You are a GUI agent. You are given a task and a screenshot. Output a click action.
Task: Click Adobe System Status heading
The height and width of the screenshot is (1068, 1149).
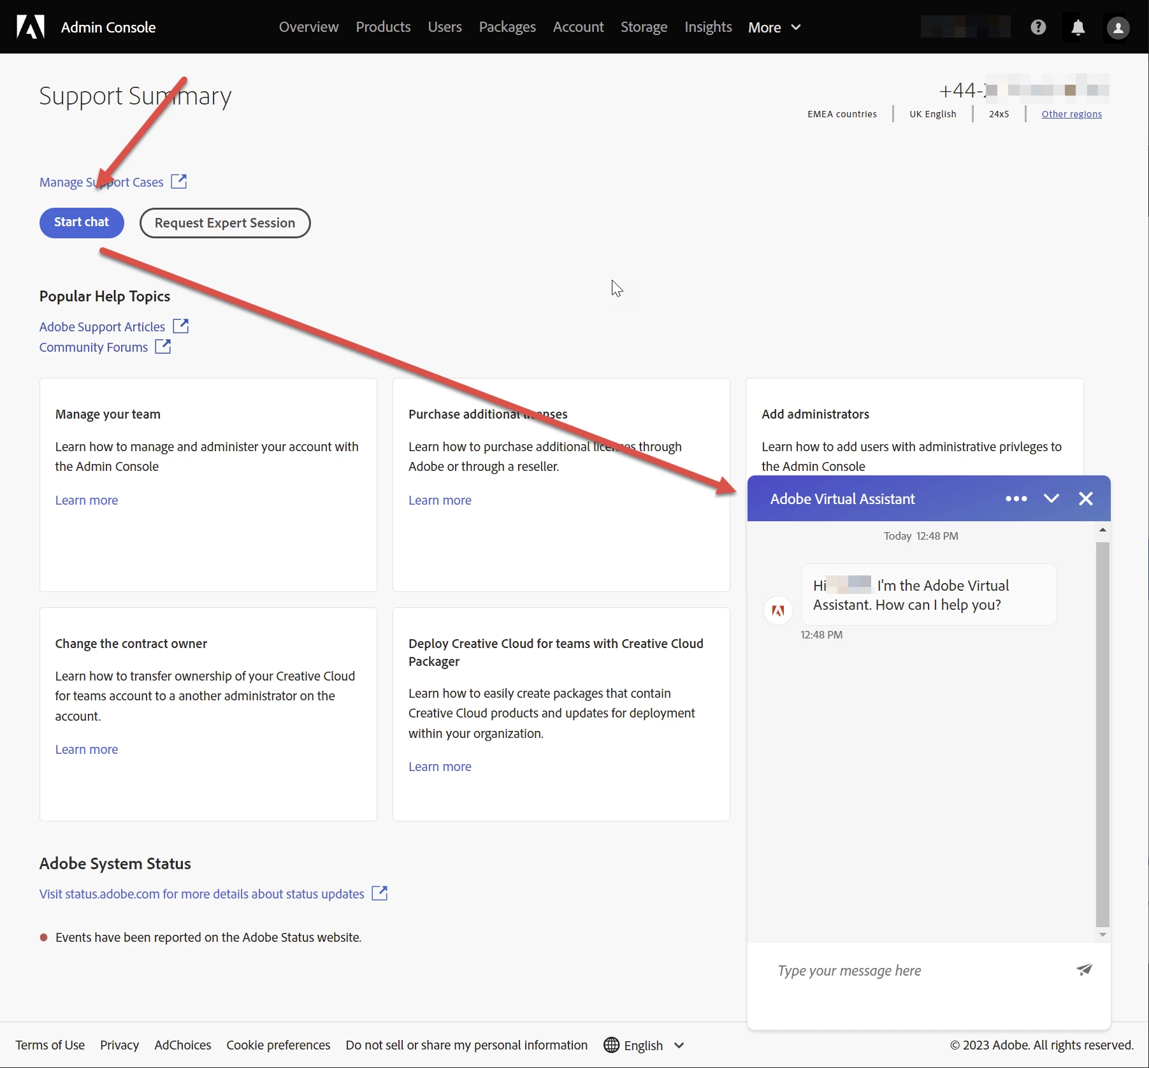(x=115, y=863)
